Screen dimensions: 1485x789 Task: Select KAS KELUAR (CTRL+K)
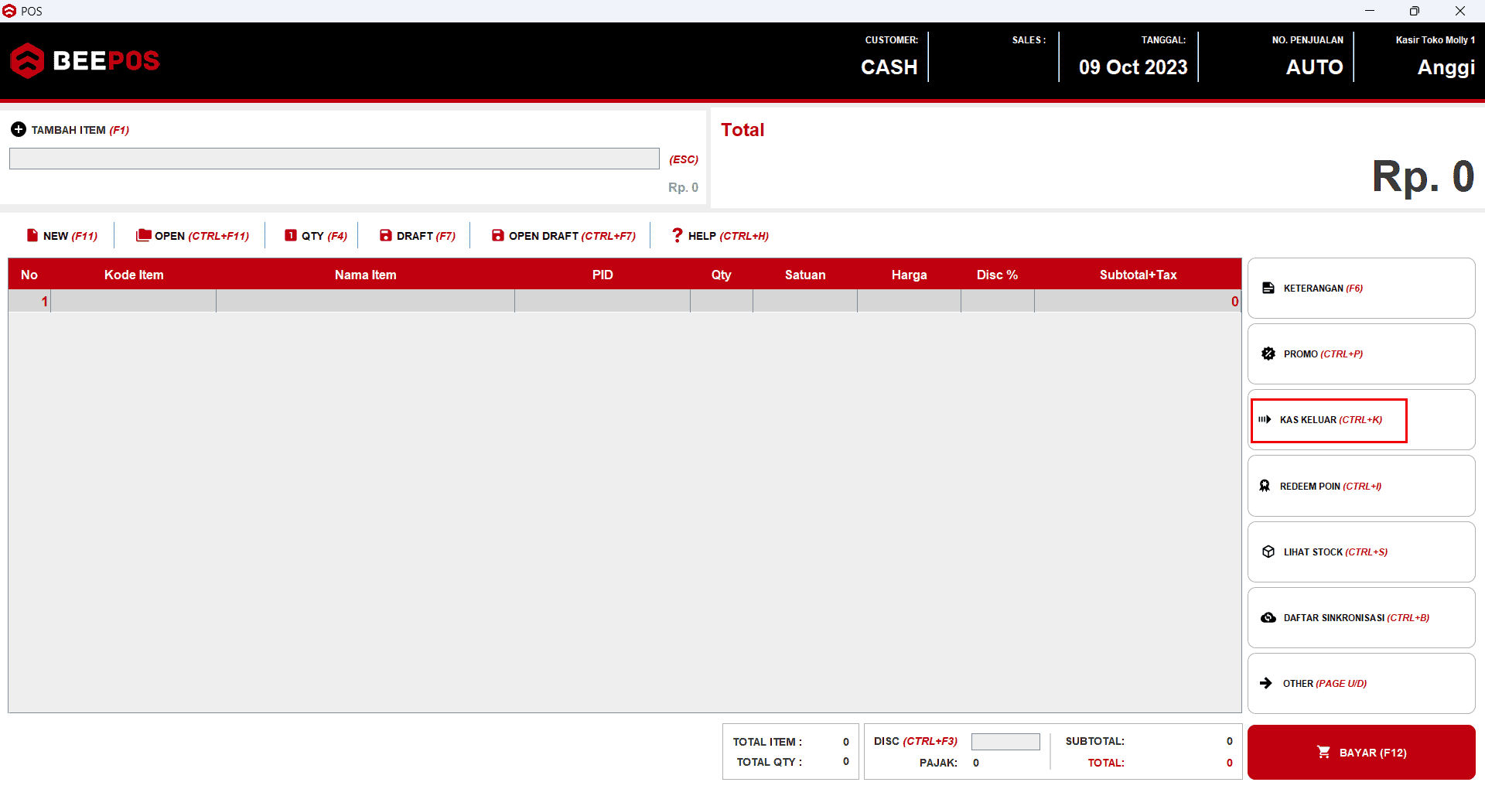click(x=1361, y=419)
